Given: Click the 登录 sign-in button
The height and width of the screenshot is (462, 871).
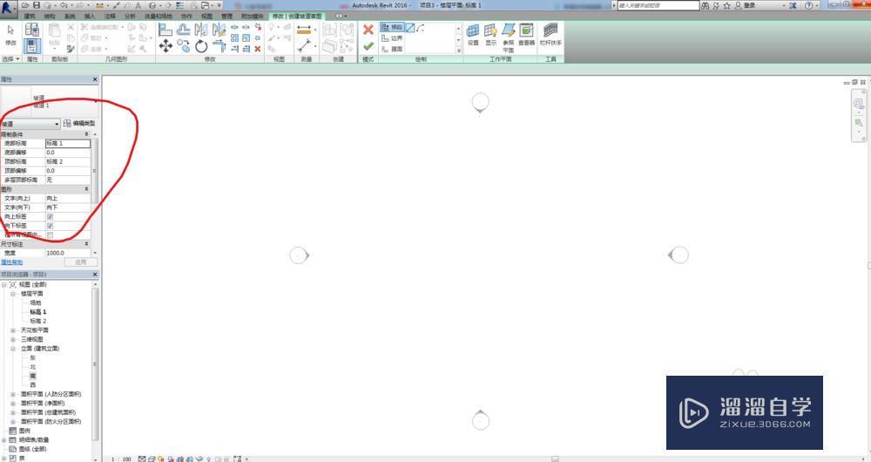Looking at the screenshot, I should coord(749,5).
